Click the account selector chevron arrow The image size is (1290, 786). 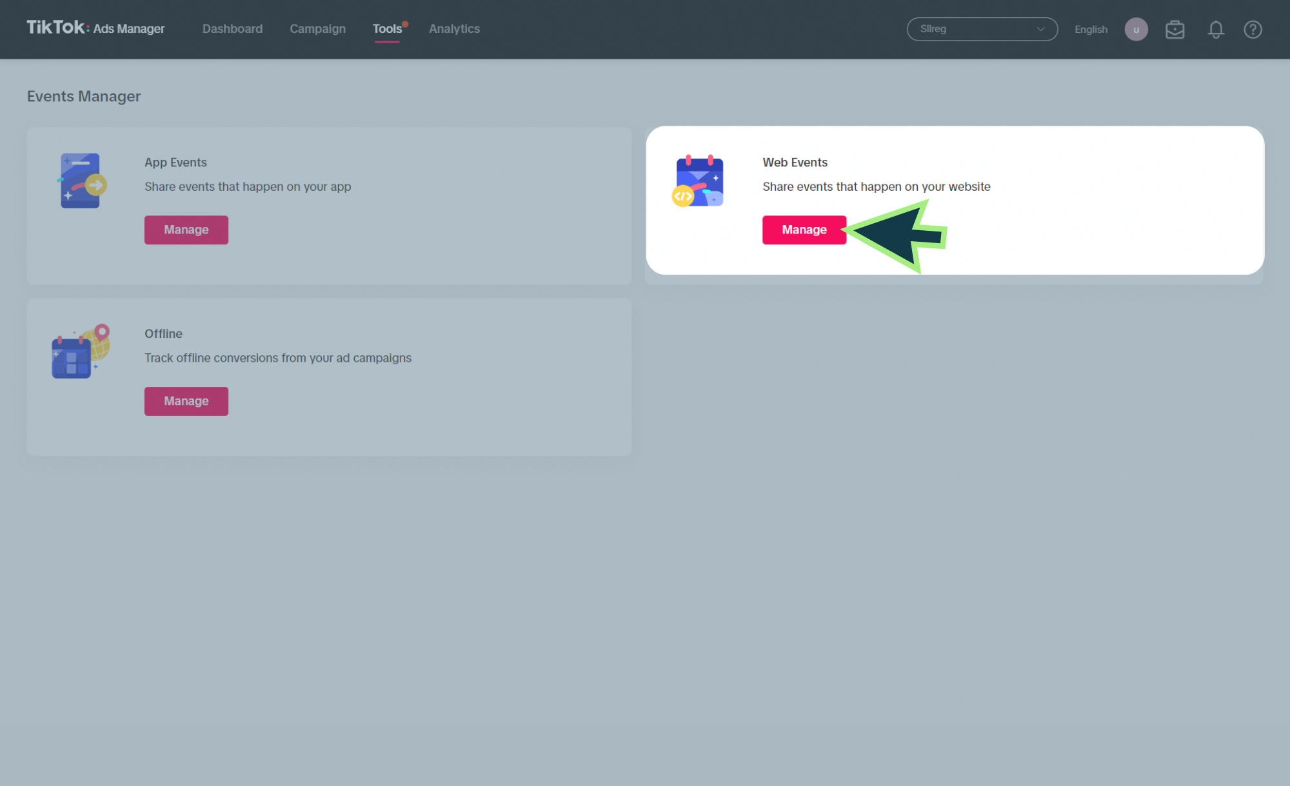tap(1040, 29)
